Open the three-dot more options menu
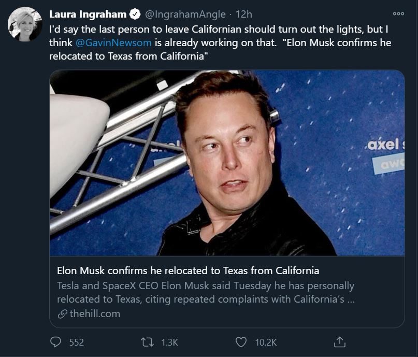Viewport: 418px width, 357px height. click(398, 13)
